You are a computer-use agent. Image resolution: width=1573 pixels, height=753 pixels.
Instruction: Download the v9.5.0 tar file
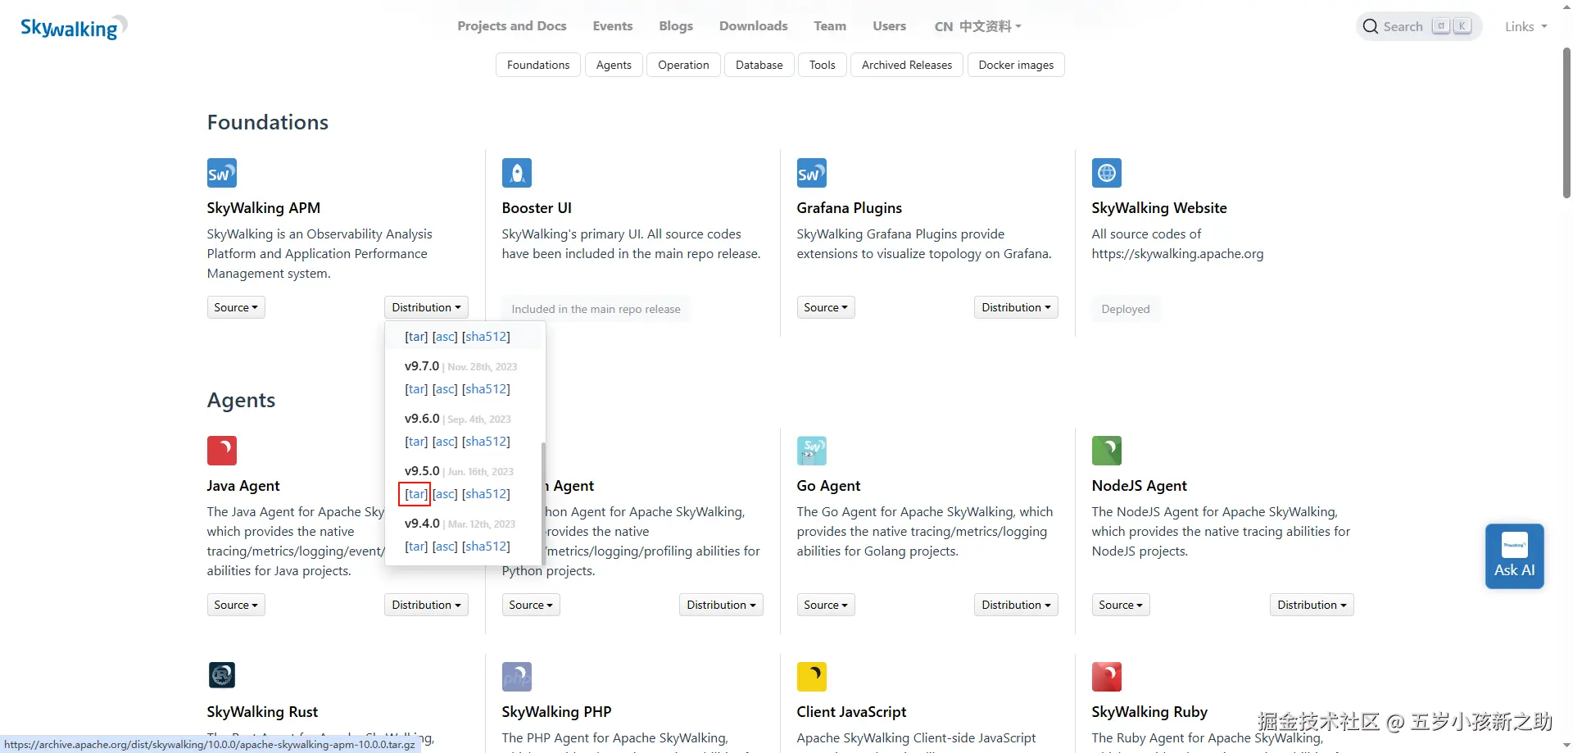[416, 494]
